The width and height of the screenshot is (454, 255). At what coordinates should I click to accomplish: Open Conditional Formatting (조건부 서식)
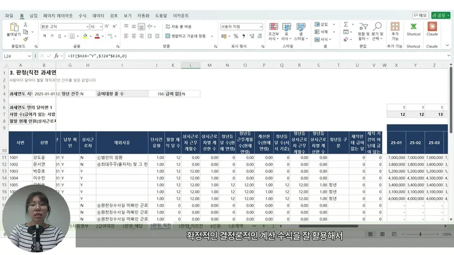tap(273, 32)
